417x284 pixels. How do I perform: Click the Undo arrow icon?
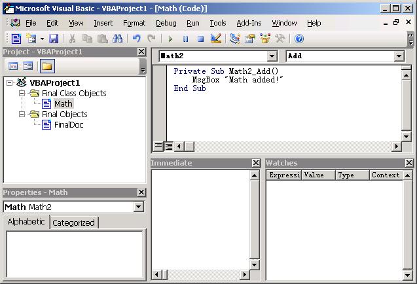click(136, 39)
